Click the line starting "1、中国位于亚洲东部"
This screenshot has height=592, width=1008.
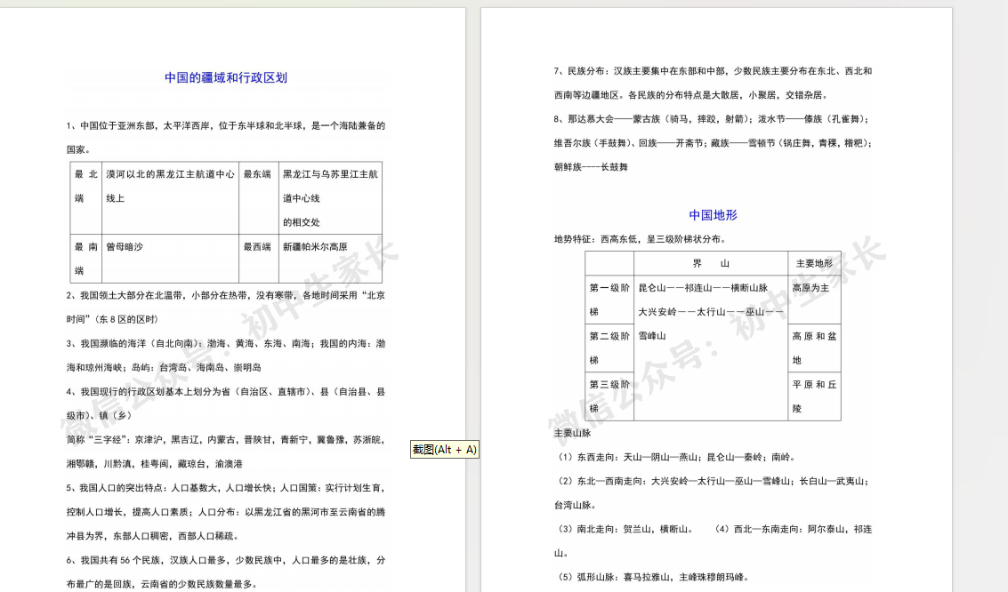pyautogui.click(x=226, y=126)
